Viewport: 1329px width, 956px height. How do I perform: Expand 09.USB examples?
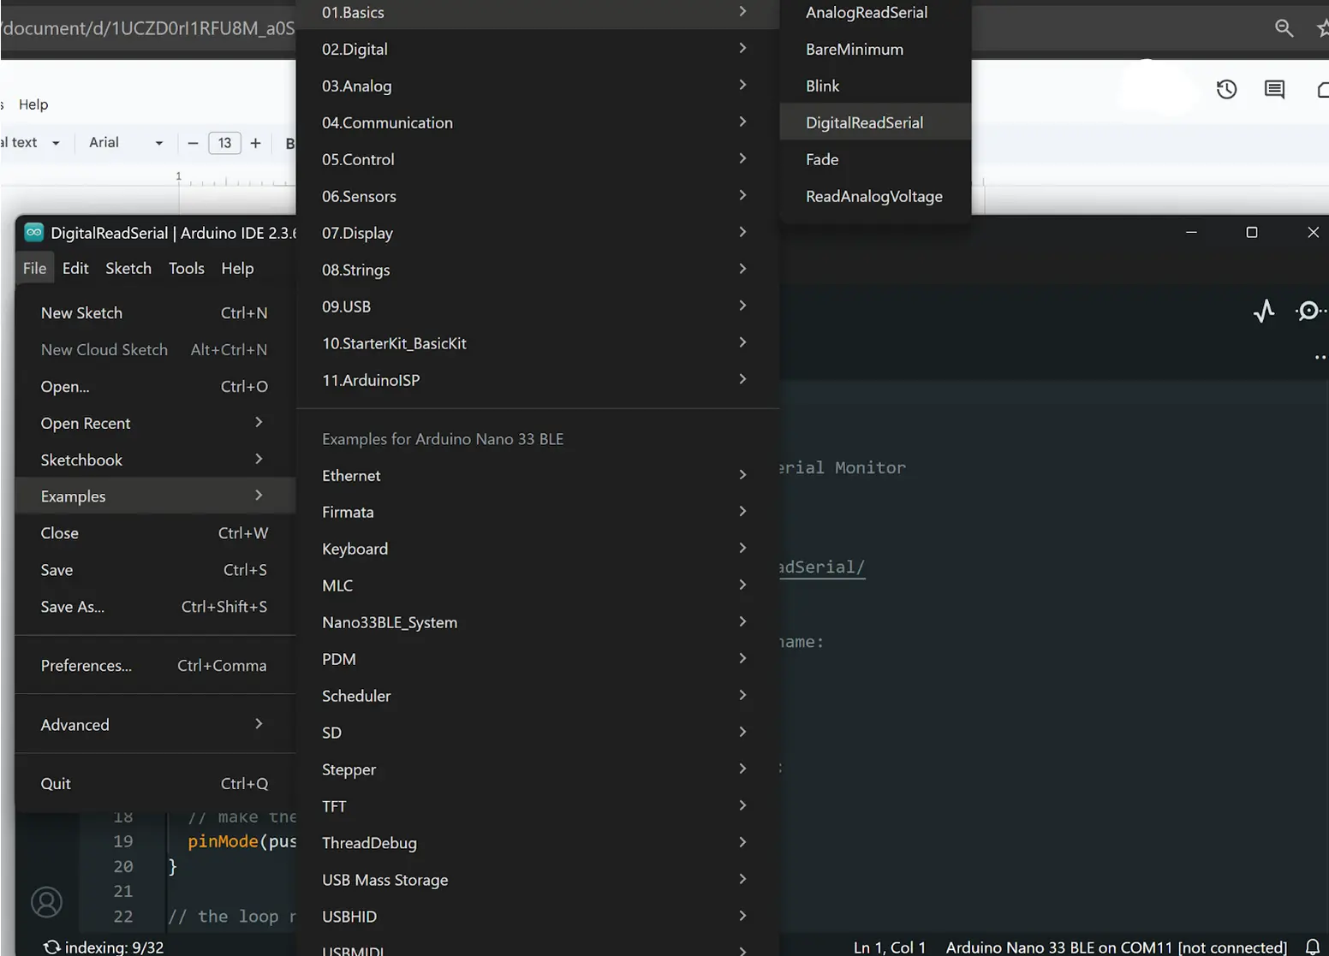pyautogui.click(x=537, y=307)
